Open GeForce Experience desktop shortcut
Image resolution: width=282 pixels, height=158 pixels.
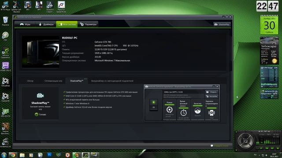(5, 53)
